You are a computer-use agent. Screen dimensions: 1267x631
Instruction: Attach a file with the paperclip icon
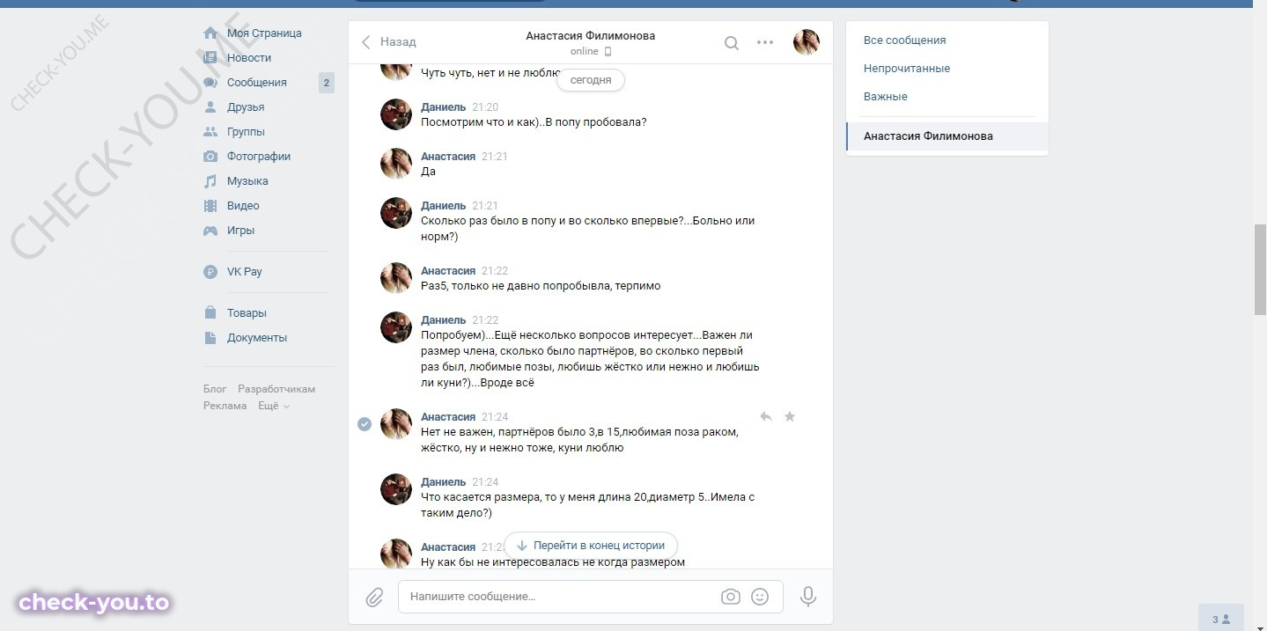(x=374, y=598)
